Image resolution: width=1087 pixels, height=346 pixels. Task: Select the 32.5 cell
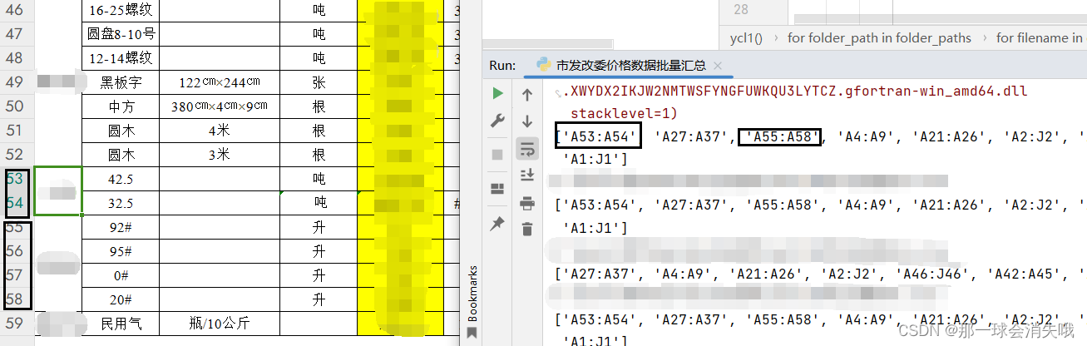coord(121,203)
